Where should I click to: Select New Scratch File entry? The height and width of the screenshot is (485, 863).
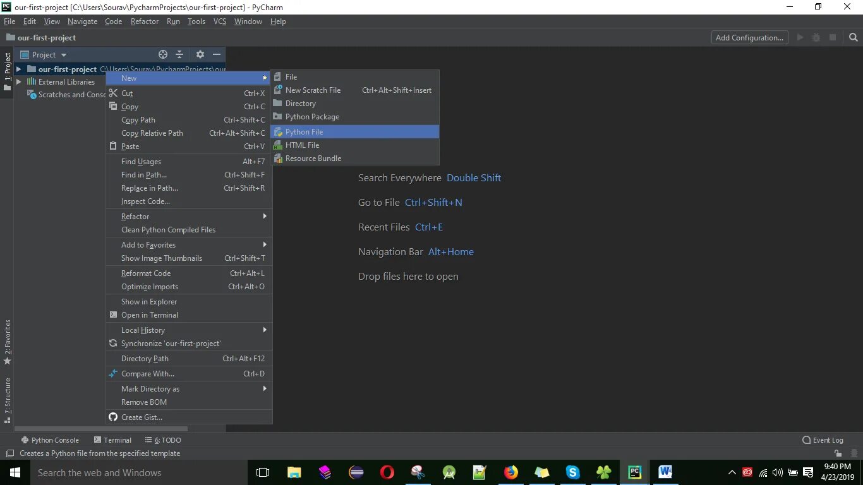point(354,90)
